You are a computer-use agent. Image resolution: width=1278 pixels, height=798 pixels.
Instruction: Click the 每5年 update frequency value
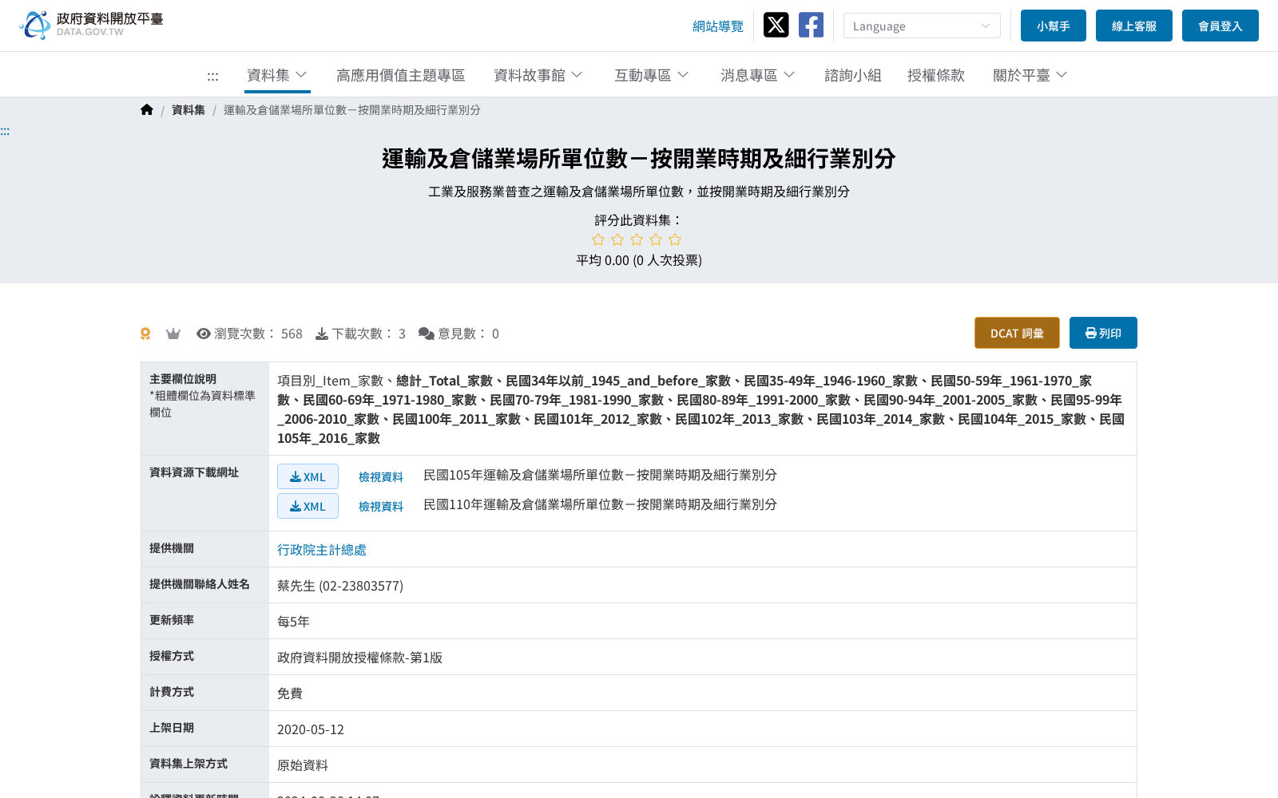tap(293, 622)
